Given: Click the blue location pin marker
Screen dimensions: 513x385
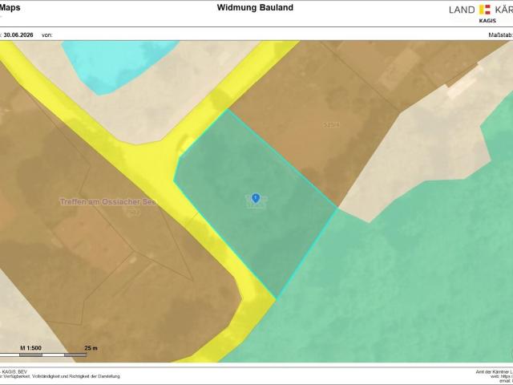Looking at the screenshot, I should pos(256,198).
